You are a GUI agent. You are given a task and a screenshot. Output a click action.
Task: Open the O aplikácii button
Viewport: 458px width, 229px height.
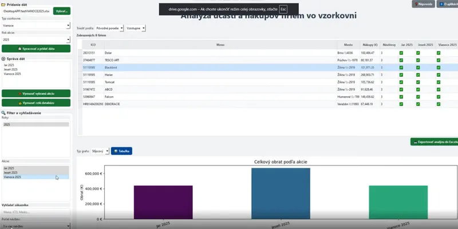[448, 4]
